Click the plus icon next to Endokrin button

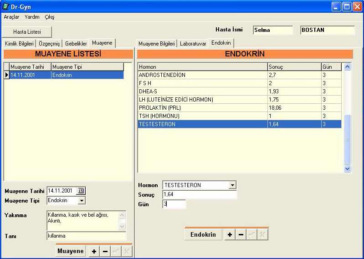230,234
